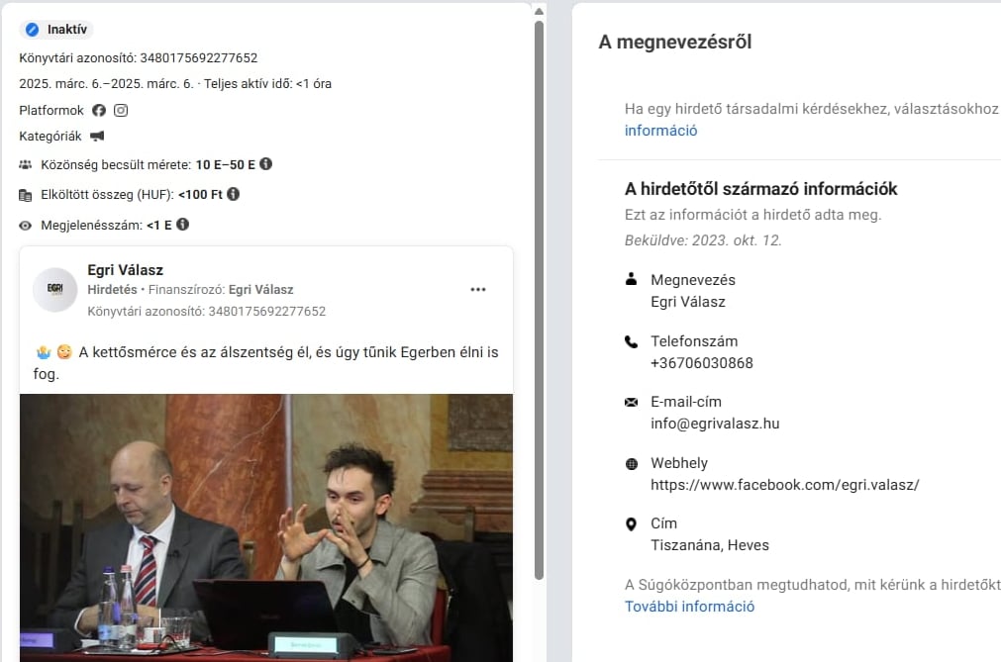Click the Instagram platform icon
1001x662 pixels.
[x=121, y=111]
